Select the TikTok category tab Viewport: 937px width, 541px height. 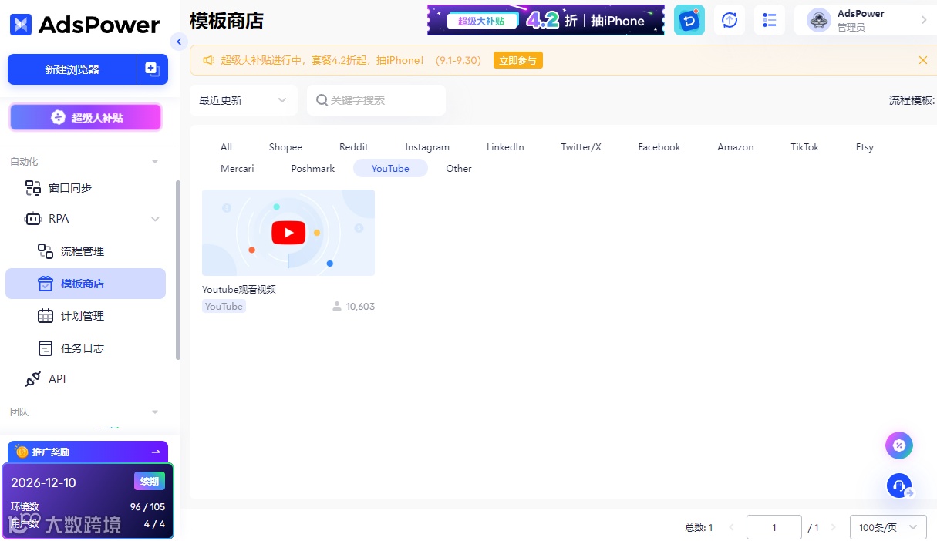point(804,146)
